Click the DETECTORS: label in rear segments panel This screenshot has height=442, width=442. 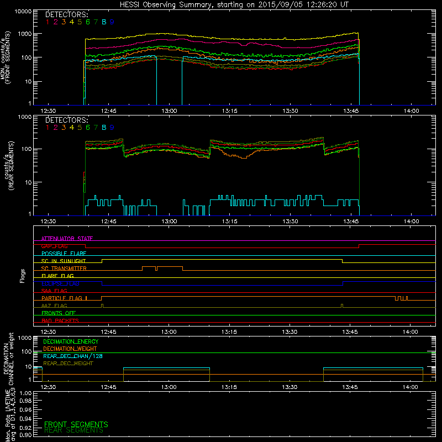67,120
